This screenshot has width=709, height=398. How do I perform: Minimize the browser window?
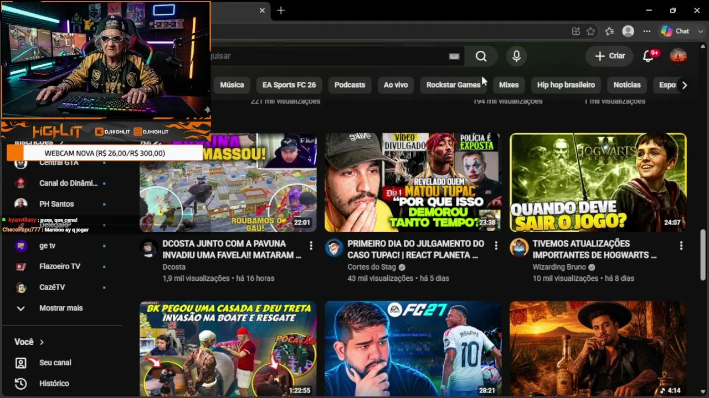(649, 11)
